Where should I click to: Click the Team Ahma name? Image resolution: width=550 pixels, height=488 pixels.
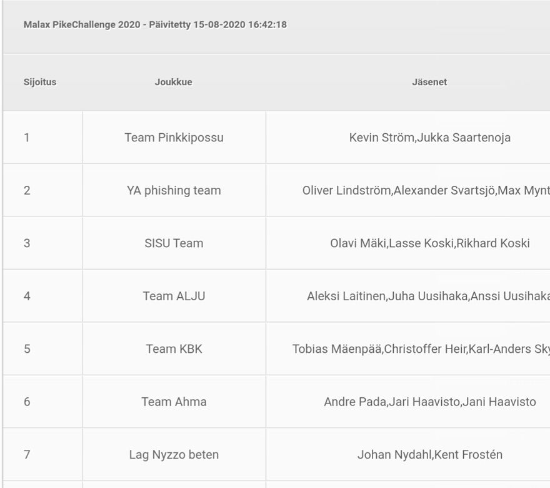pyautogui.click(x=174, y=402)
